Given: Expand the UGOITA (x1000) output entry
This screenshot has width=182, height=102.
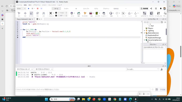Looking at the screenshot, I should (x=32, y=75).
